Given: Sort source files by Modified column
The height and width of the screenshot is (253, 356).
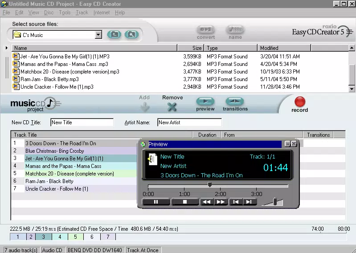Looking at the screenshot, I should click(284, 48).
